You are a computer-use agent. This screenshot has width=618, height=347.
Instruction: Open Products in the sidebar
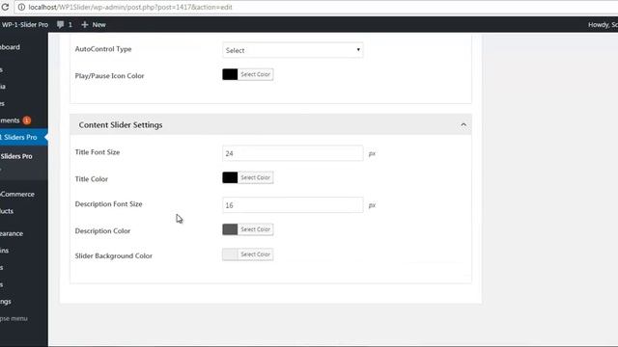point(7,211)
